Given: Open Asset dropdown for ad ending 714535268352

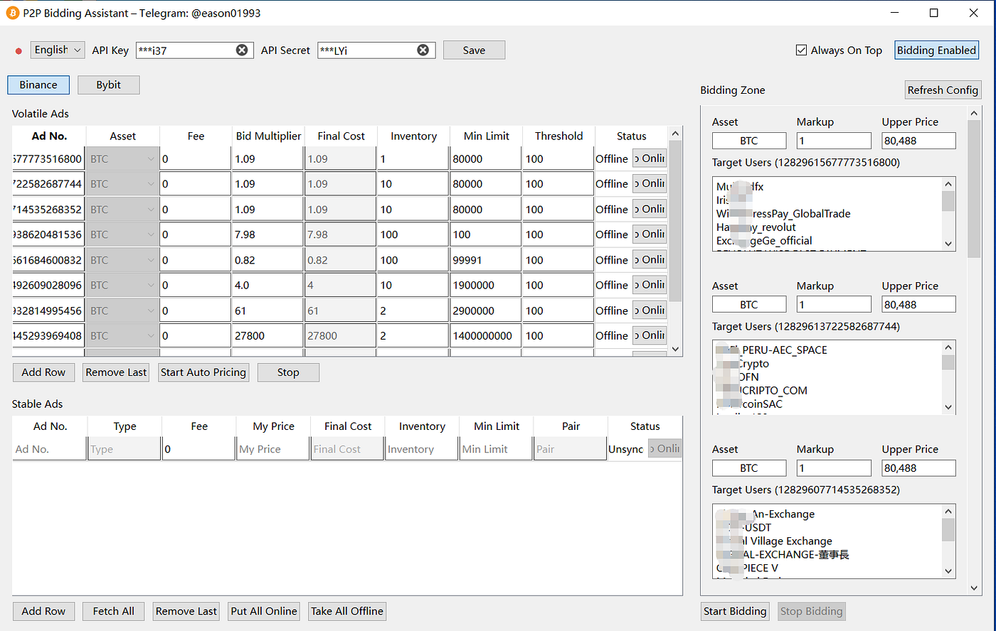Looking at the screenshot, I should [122, 209].
